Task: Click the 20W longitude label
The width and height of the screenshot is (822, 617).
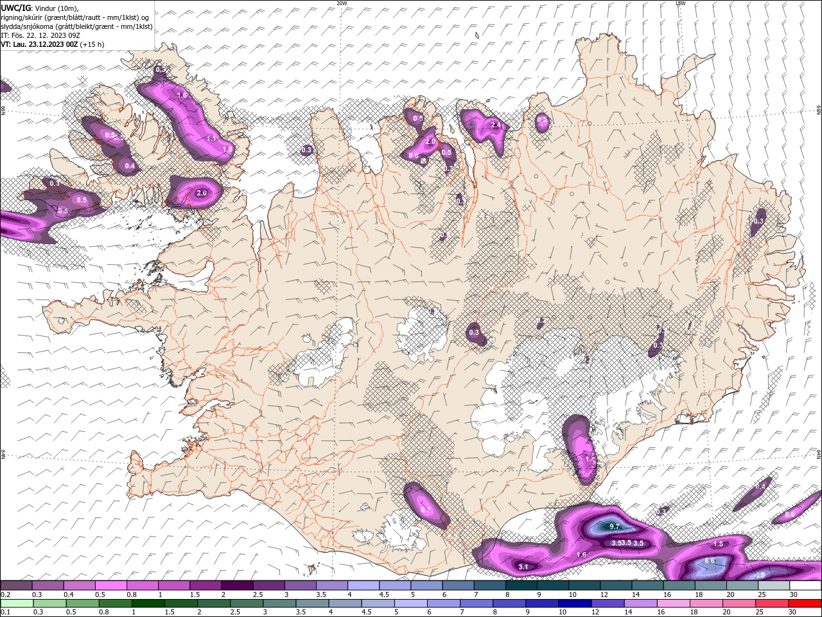Action: point(342,3)
